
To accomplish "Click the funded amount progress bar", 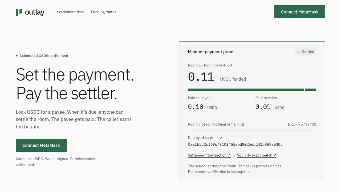I will 252,90.
